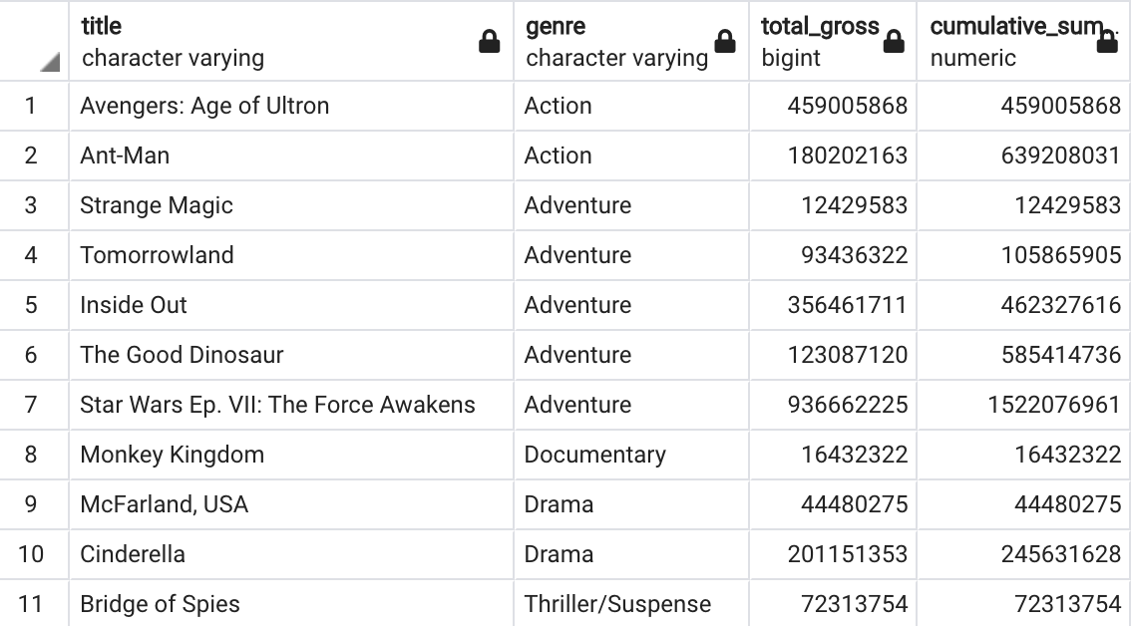Click total_gross value 180202163 for Ant-Man

(x=847, y=156)
